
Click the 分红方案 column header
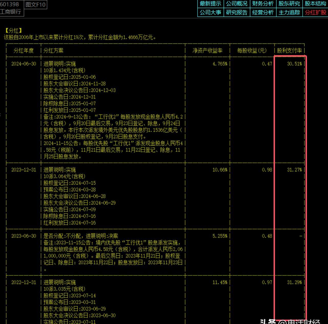[x=53, y=50]
